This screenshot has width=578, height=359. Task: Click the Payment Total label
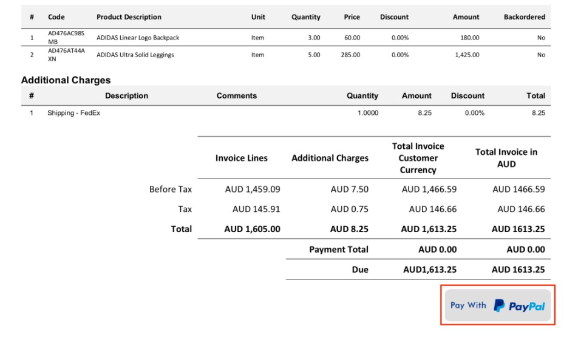click(x=338, y=250)
